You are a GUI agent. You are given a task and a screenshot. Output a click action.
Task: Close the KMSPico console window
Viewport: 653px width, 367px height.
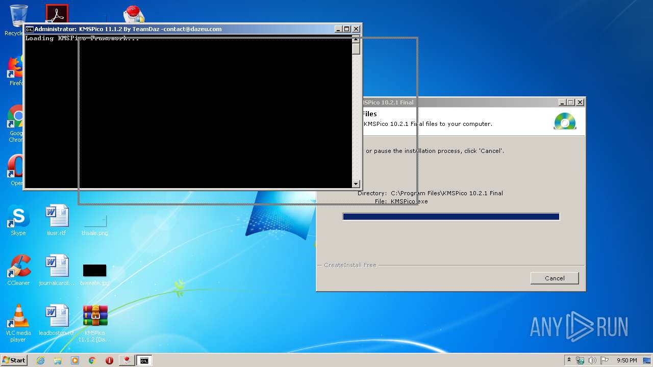(356, 29)
